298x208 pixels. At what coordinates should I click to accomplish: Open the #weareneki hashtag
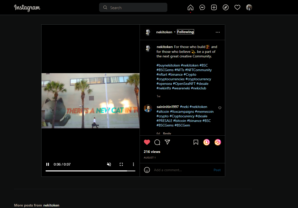click(181, 88)
